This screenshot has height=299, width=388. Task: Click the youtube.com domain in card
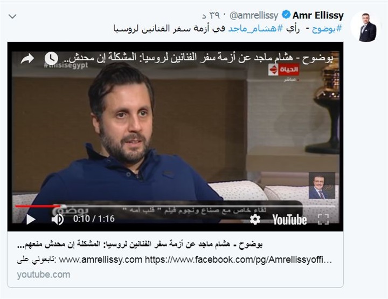click(x=44, y=275)
